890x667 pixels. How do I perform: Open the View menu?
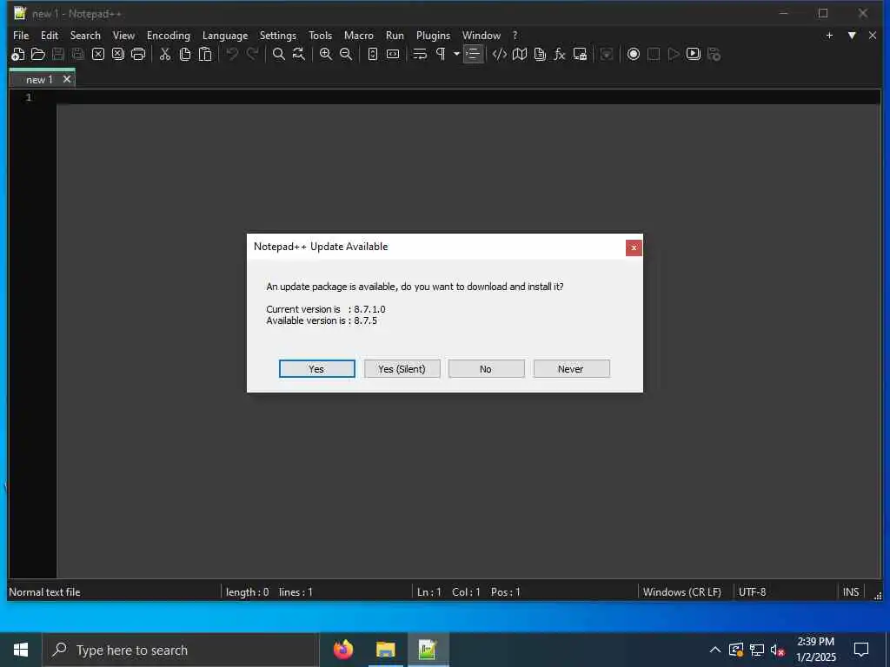123,35
